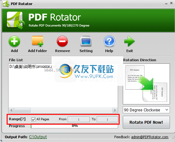The height and width of the screenshot is (142, 175).
Task: Click the To page number field
Action: [107, 119]
